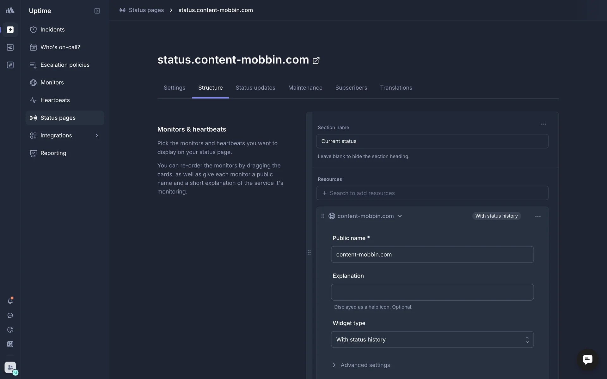Click the drag handle on the content-mobbin.com card

click(x=323, y=216)
